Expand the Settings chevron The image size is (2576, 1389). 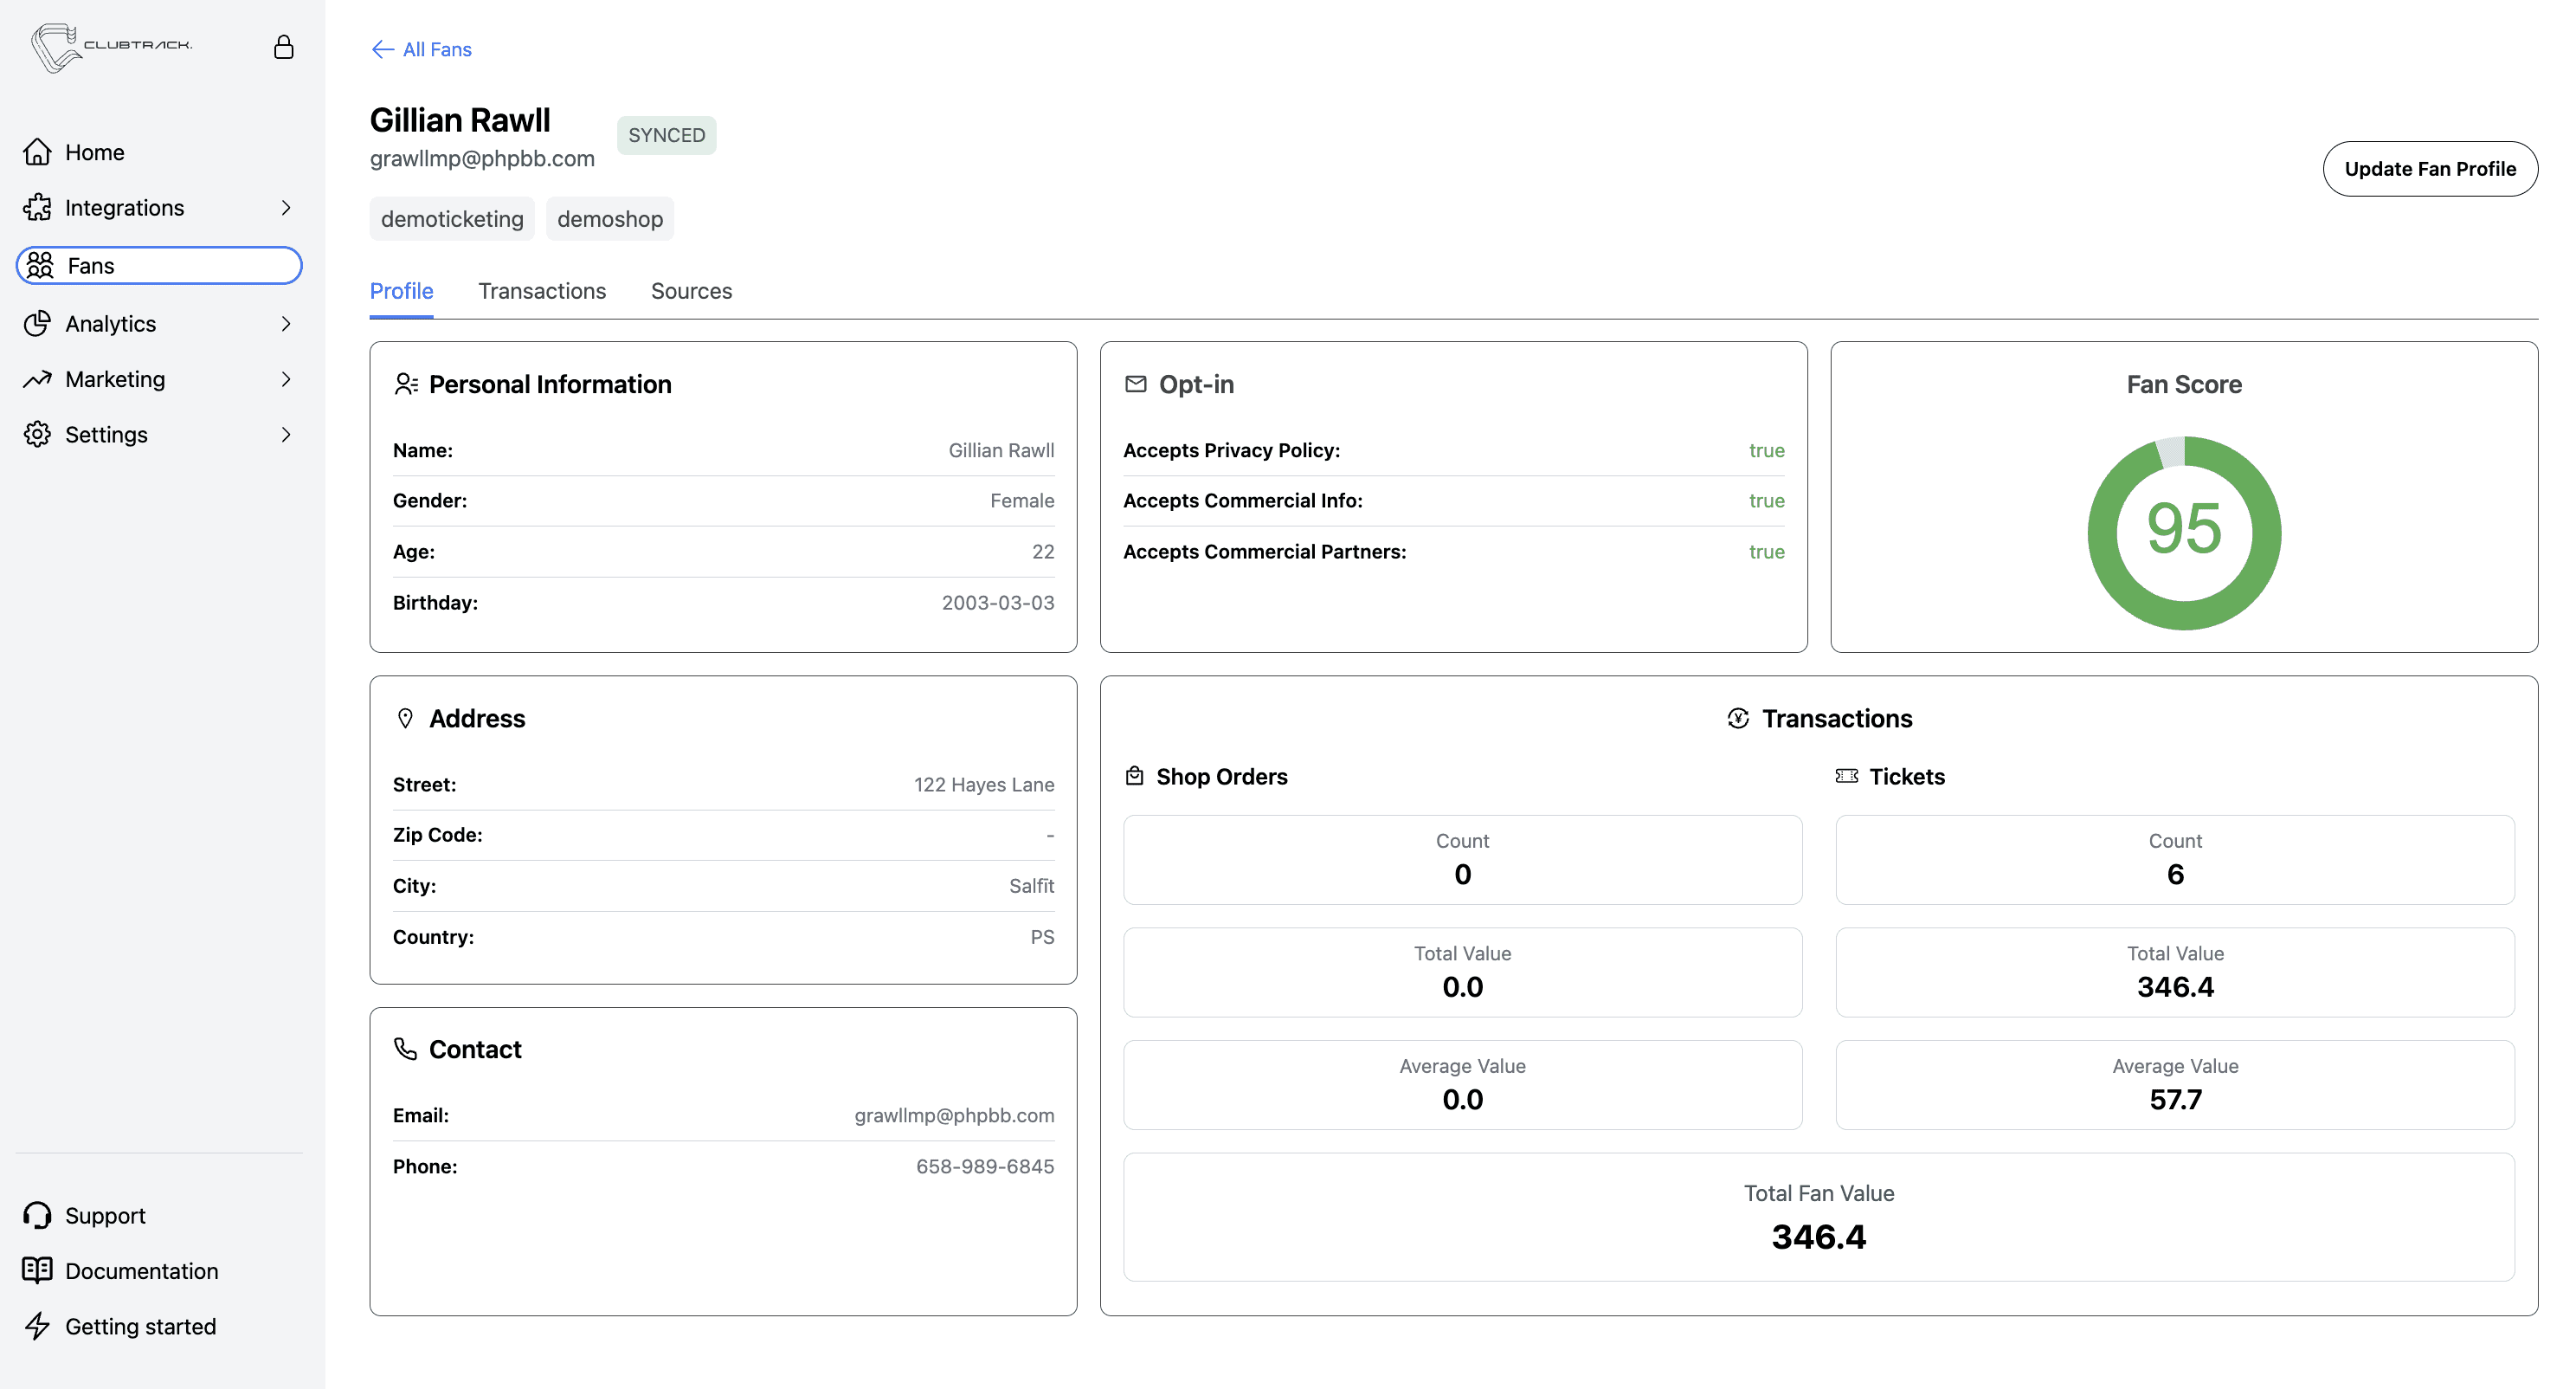click(286, 435)
